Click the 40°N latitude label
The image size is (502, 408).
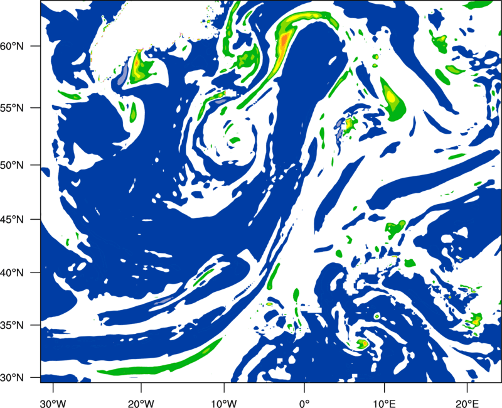(12, 272)
